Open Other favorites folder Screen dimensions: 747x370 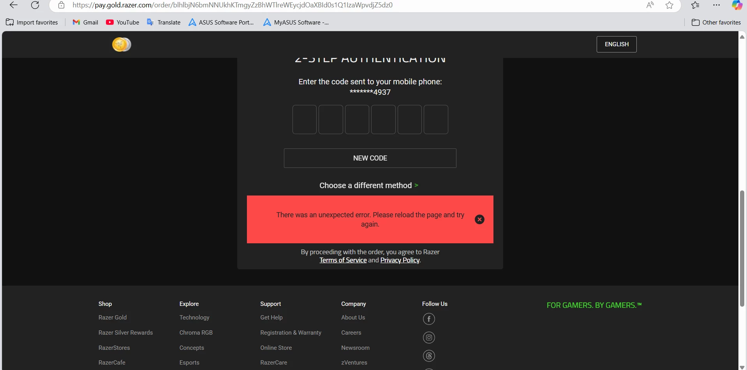point(716,23)
